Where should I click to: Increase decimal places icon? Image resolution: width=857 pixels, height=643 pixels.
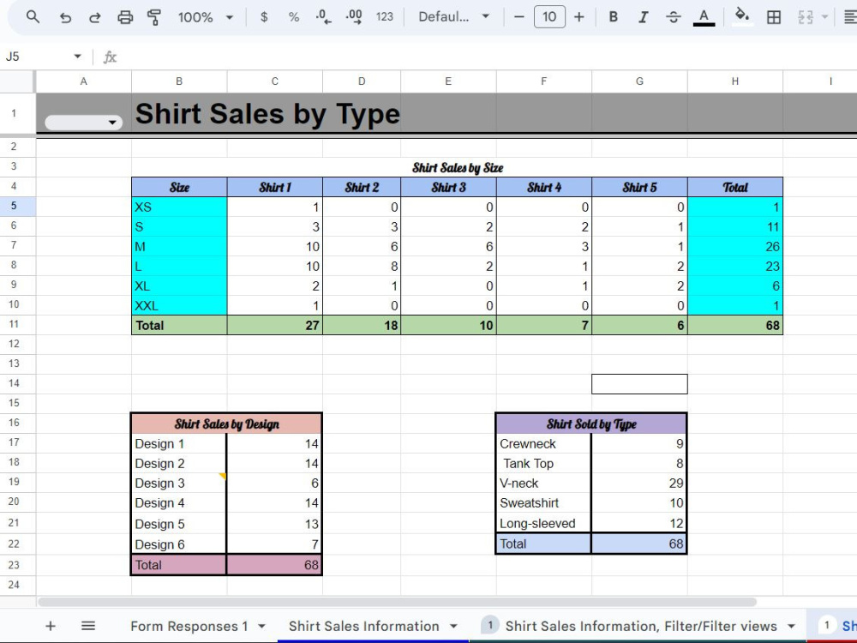[354, 17]
